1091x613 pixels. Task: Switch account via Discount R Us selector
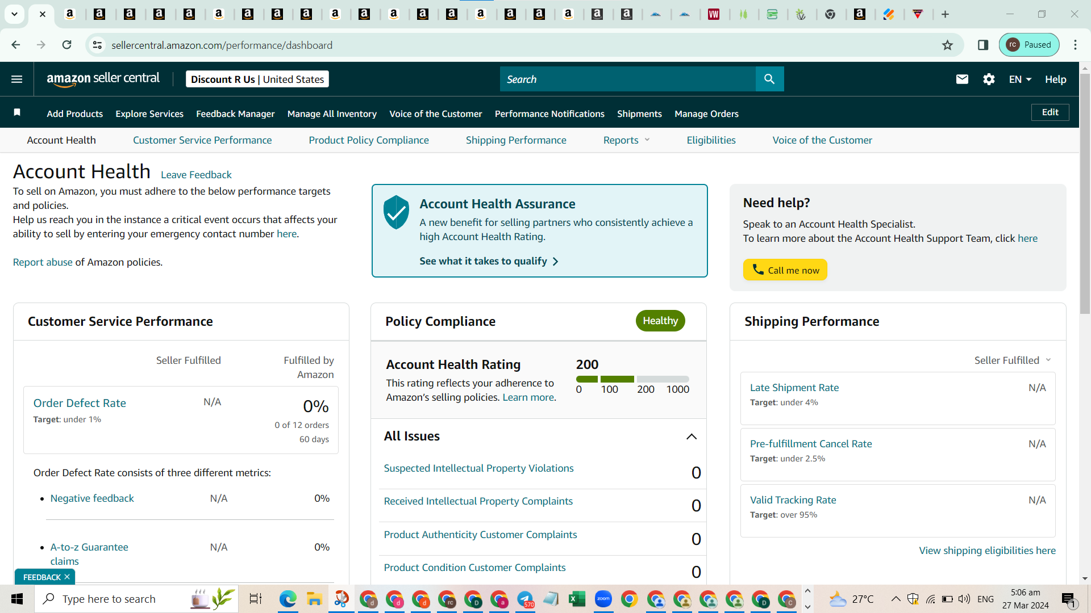pos(257,79)
